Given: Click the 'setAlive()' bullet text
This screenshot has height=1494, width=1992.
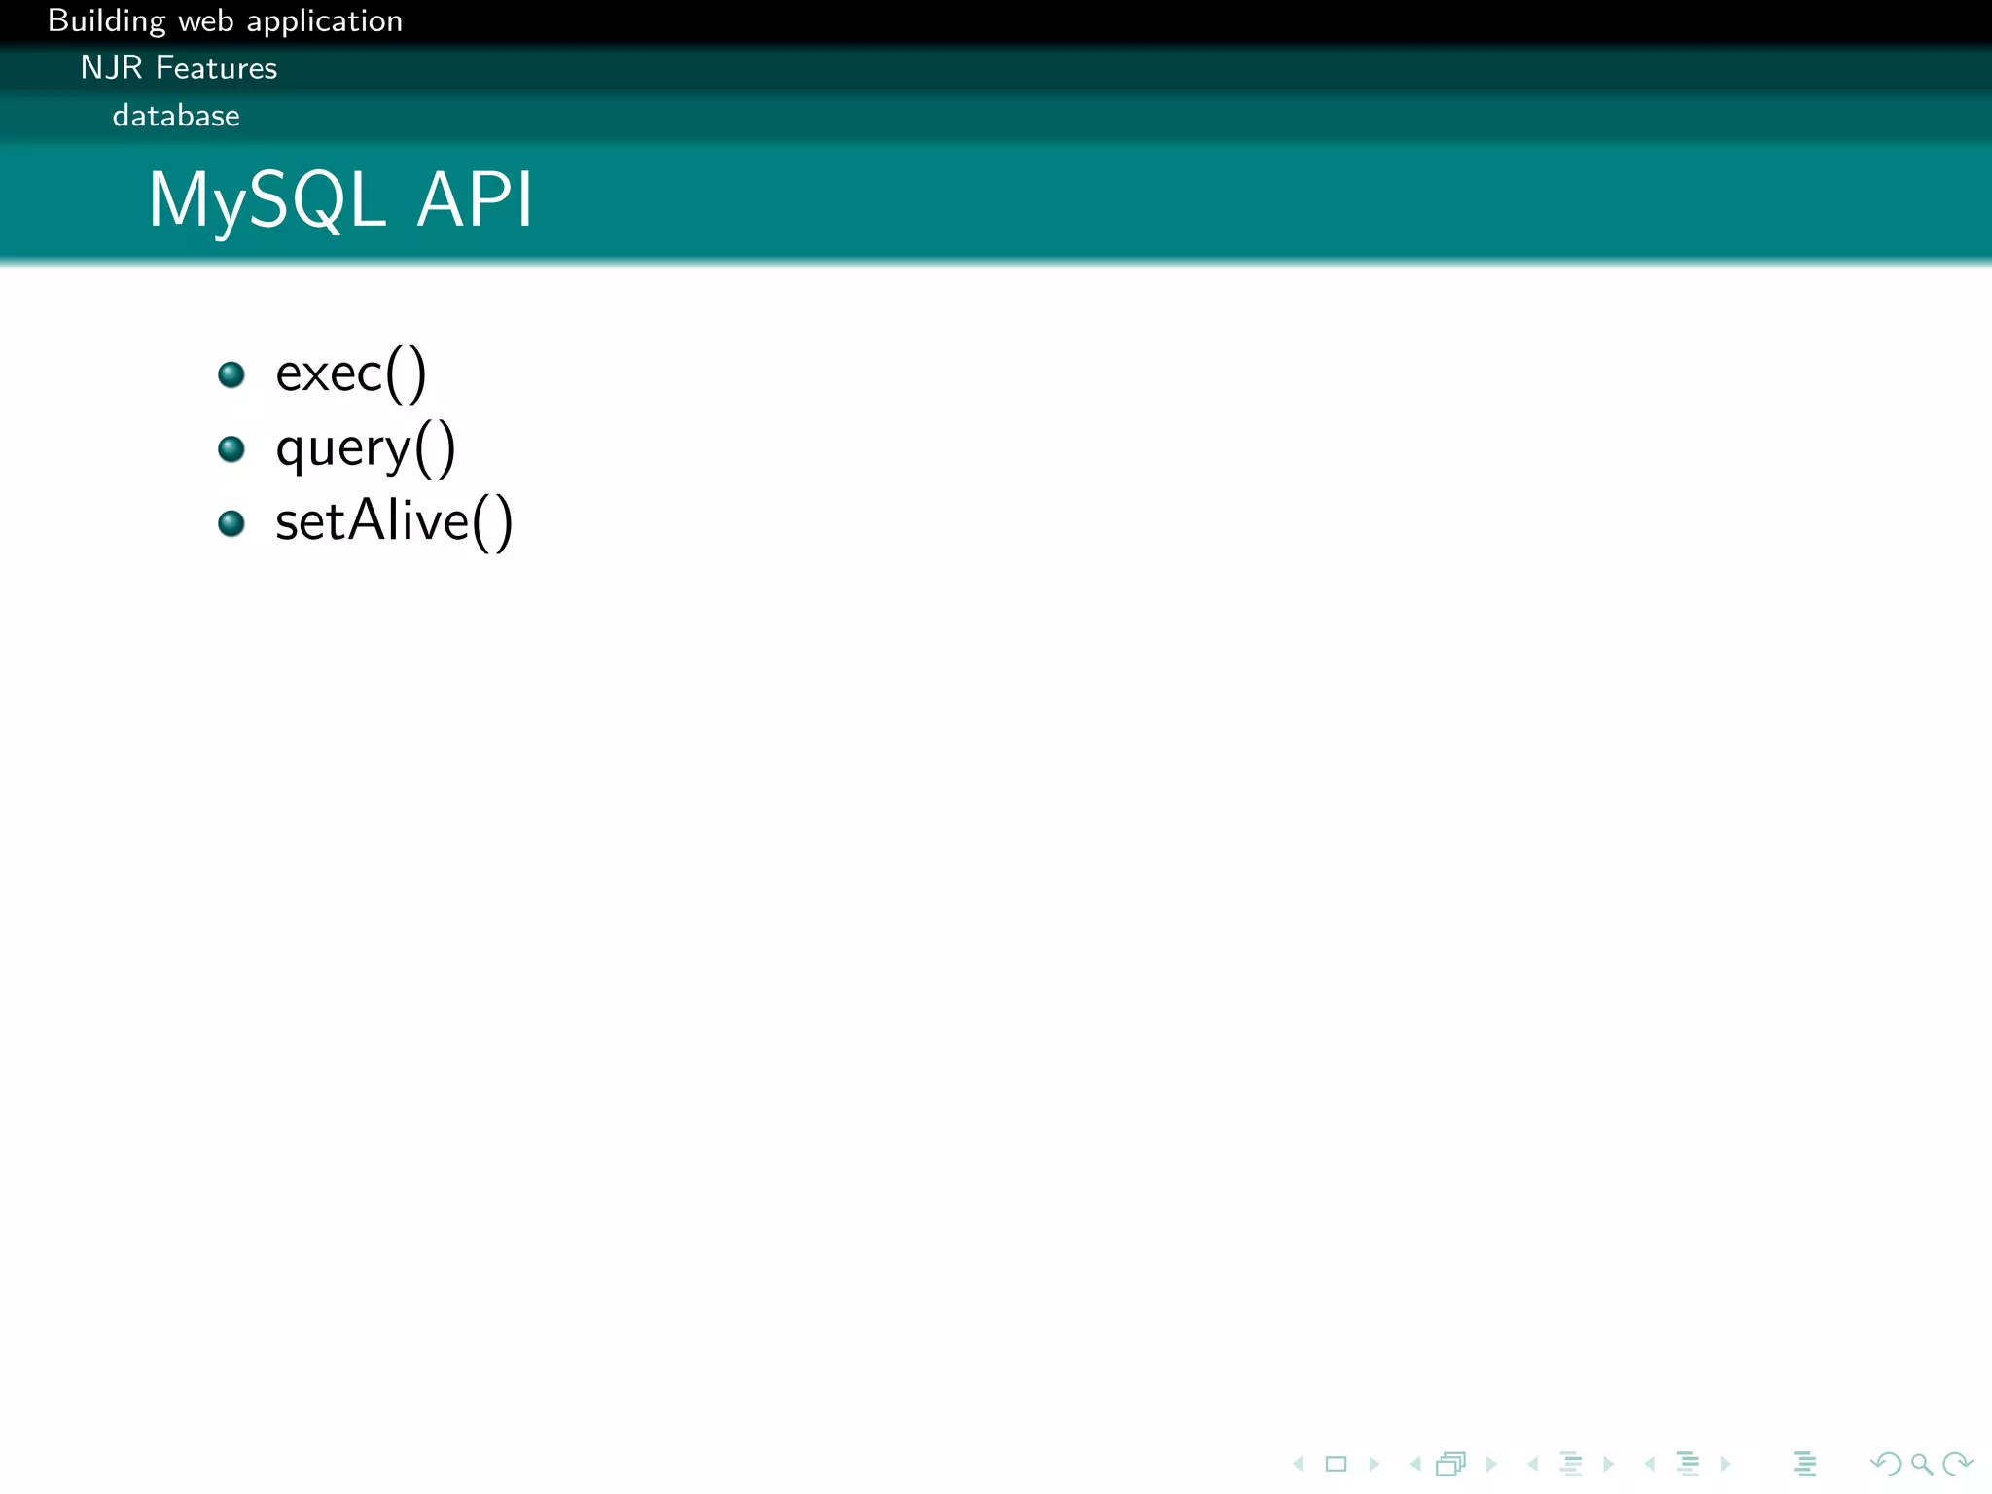Looking at the screenshot, I should (394, 522).
